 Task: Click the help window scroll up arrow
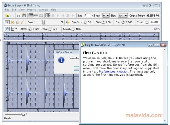[x=165, y=49]
